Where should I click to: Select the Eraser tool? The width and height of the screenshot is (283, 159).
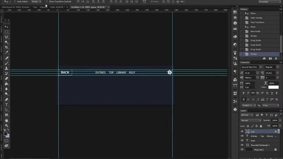(x=7, y=79)
